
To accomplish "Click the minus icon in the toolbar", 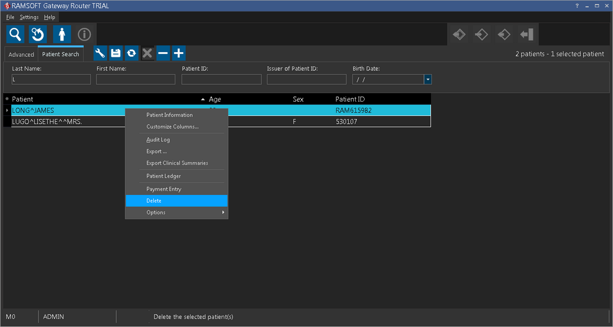I will tap(163, 53).
